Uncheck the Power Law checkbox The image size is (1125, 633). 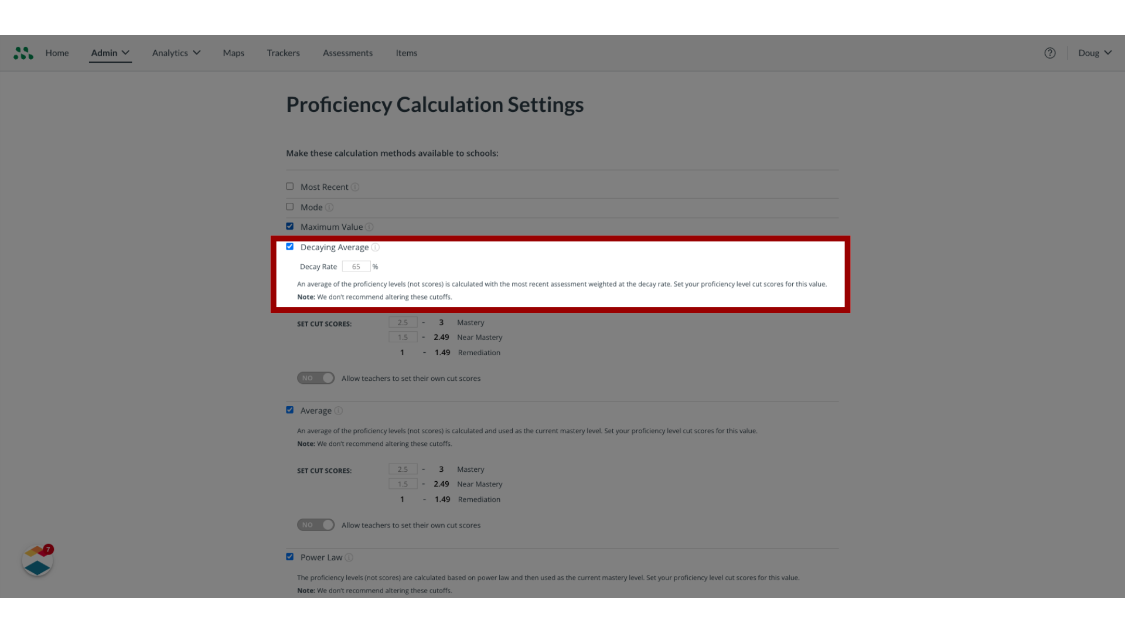pyautogui.click(x=289, y=557)
